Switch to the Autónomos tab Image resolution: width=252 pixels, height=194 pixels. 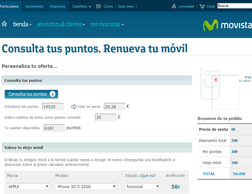point(34,7)
